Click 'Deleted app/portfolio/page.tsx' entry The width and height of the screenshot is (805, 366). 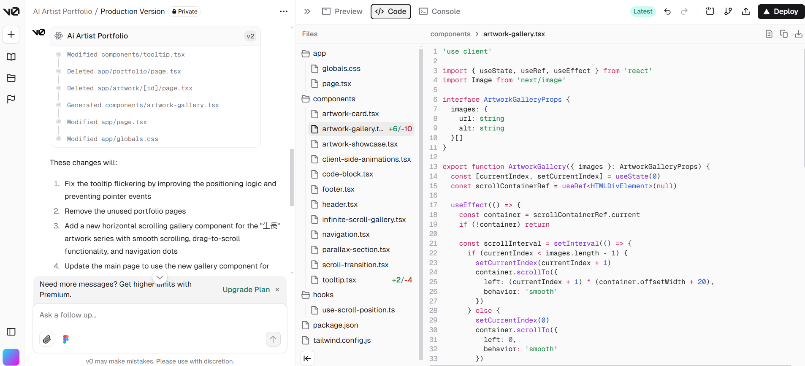(124, 71)
